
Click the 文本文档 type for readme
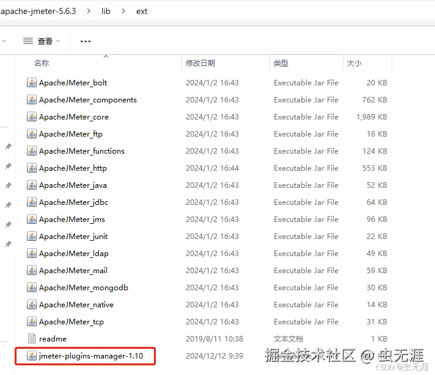click(288, 338)
